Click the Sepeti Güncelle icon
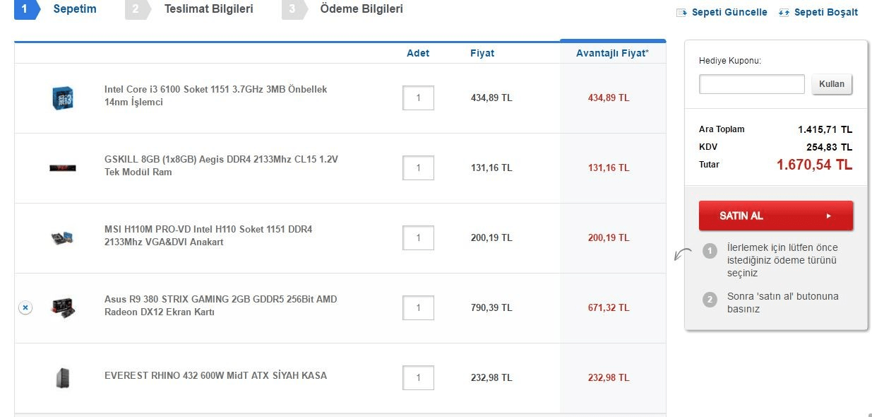The image size is (872, 417). click(x=681, y=13)
